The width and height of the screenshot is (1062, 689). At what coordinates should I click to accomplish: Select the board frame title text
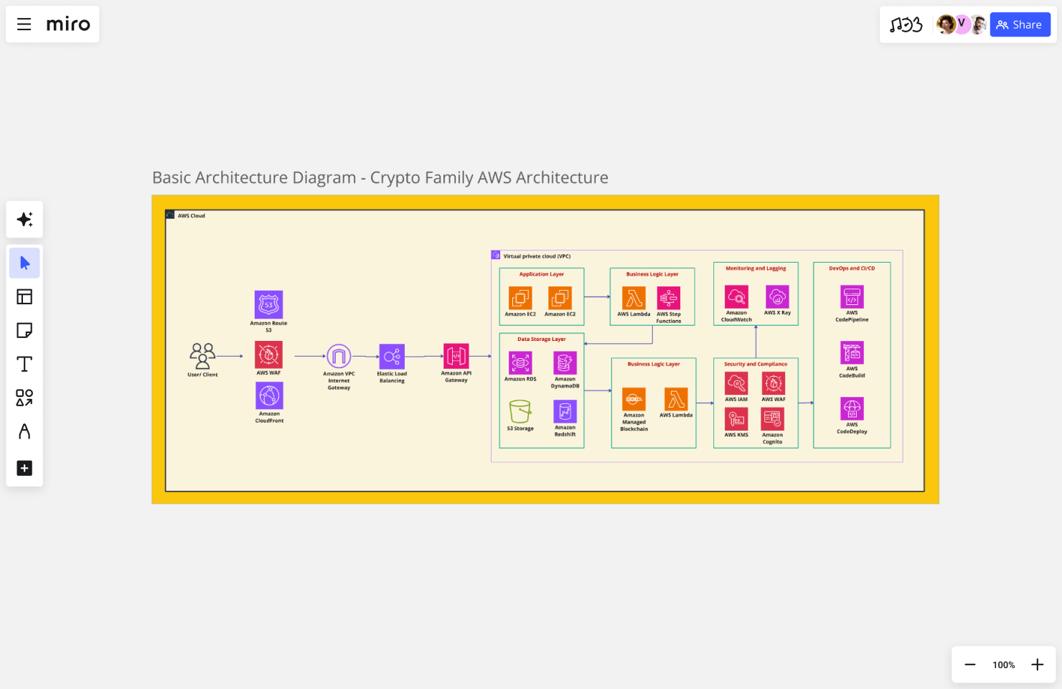coord(380,177)
